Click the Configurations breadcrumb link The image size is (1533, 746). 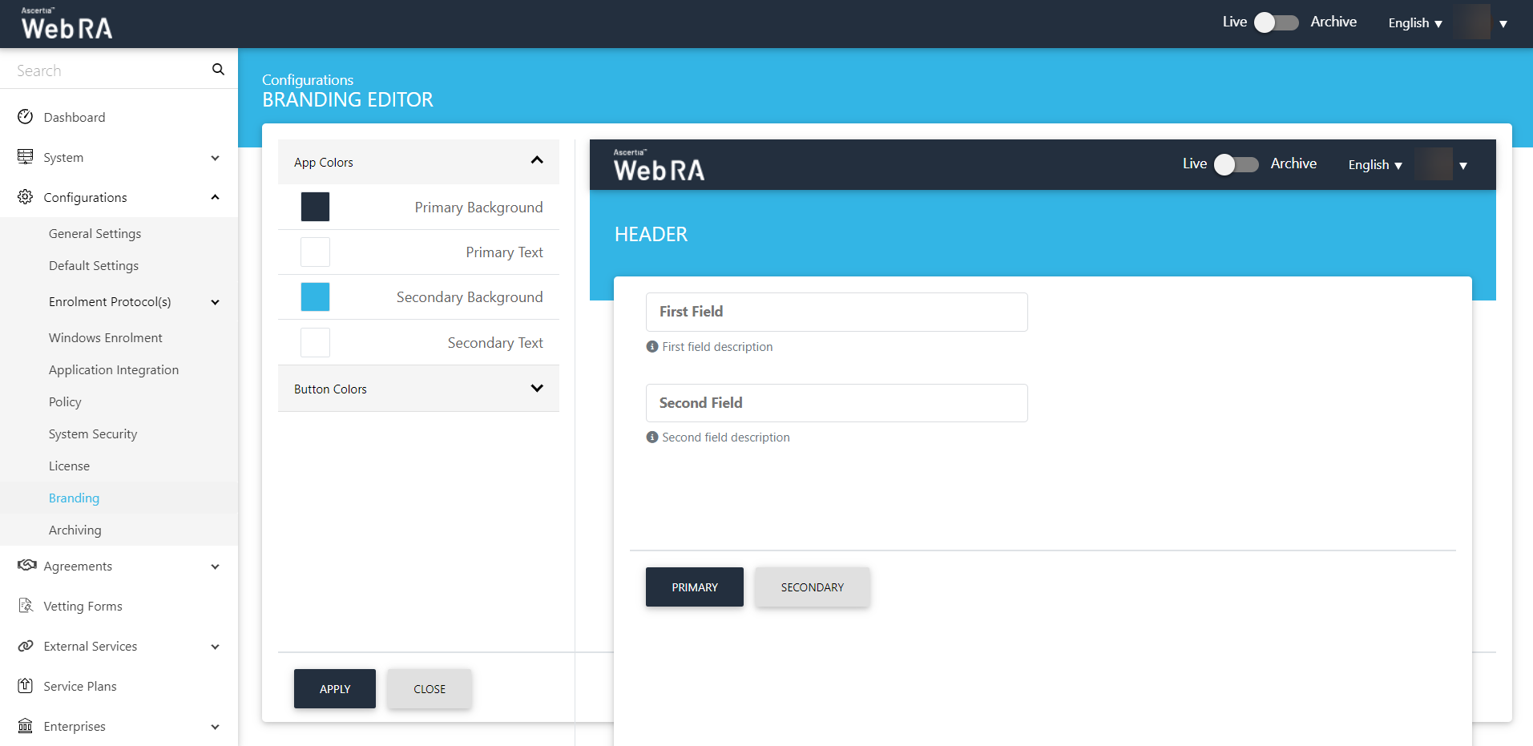pos(308,79)
